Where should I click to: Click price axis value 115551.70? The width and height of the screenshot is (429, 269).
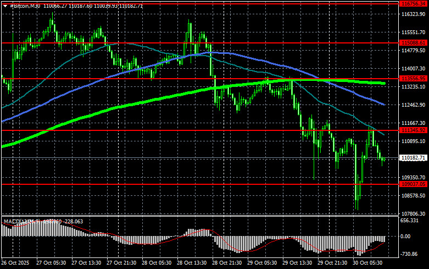(413, 32)
